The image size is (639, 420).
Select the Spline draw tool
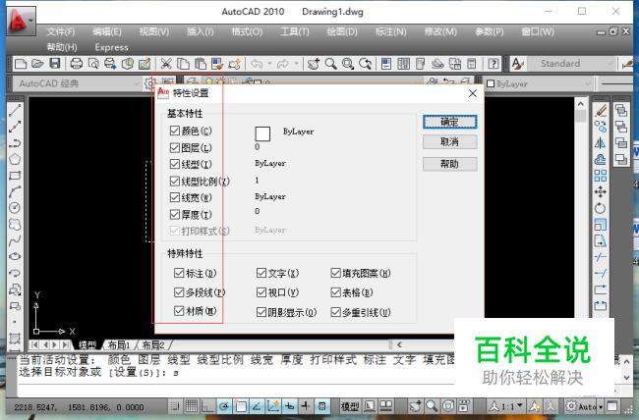coord(15,240)
